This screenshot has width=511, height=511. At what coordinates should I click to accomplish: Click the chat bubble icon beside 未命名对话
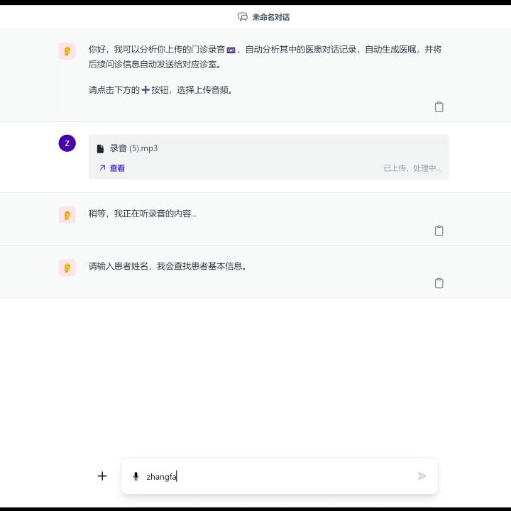click(243, 17)
